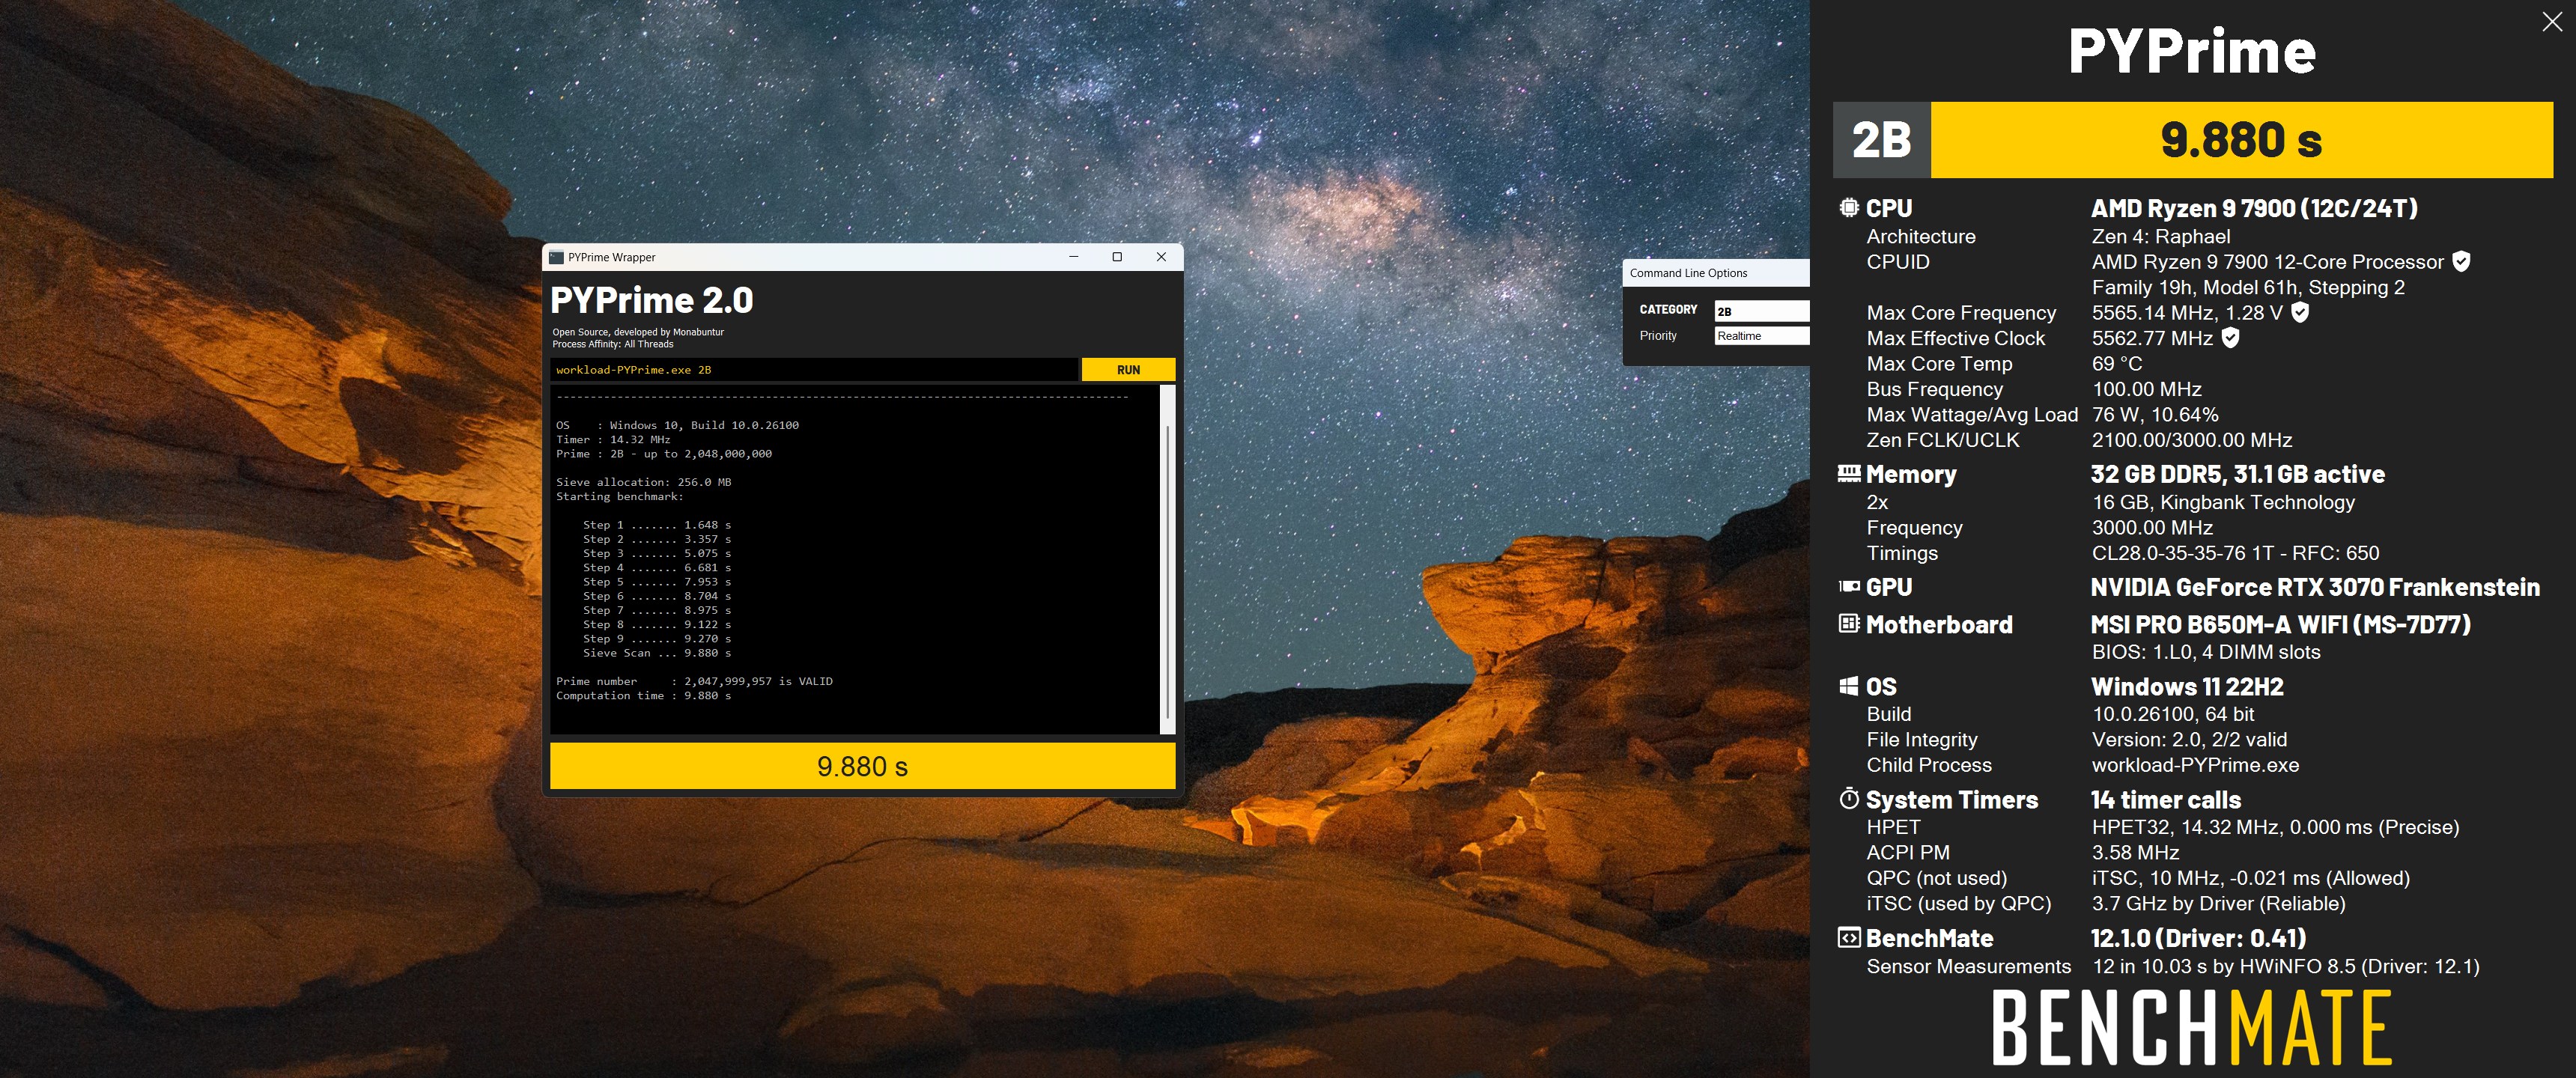Click the GPU card icon
The width and height of the screenshot is (2576, 1078).
(x=1849, y=586)
